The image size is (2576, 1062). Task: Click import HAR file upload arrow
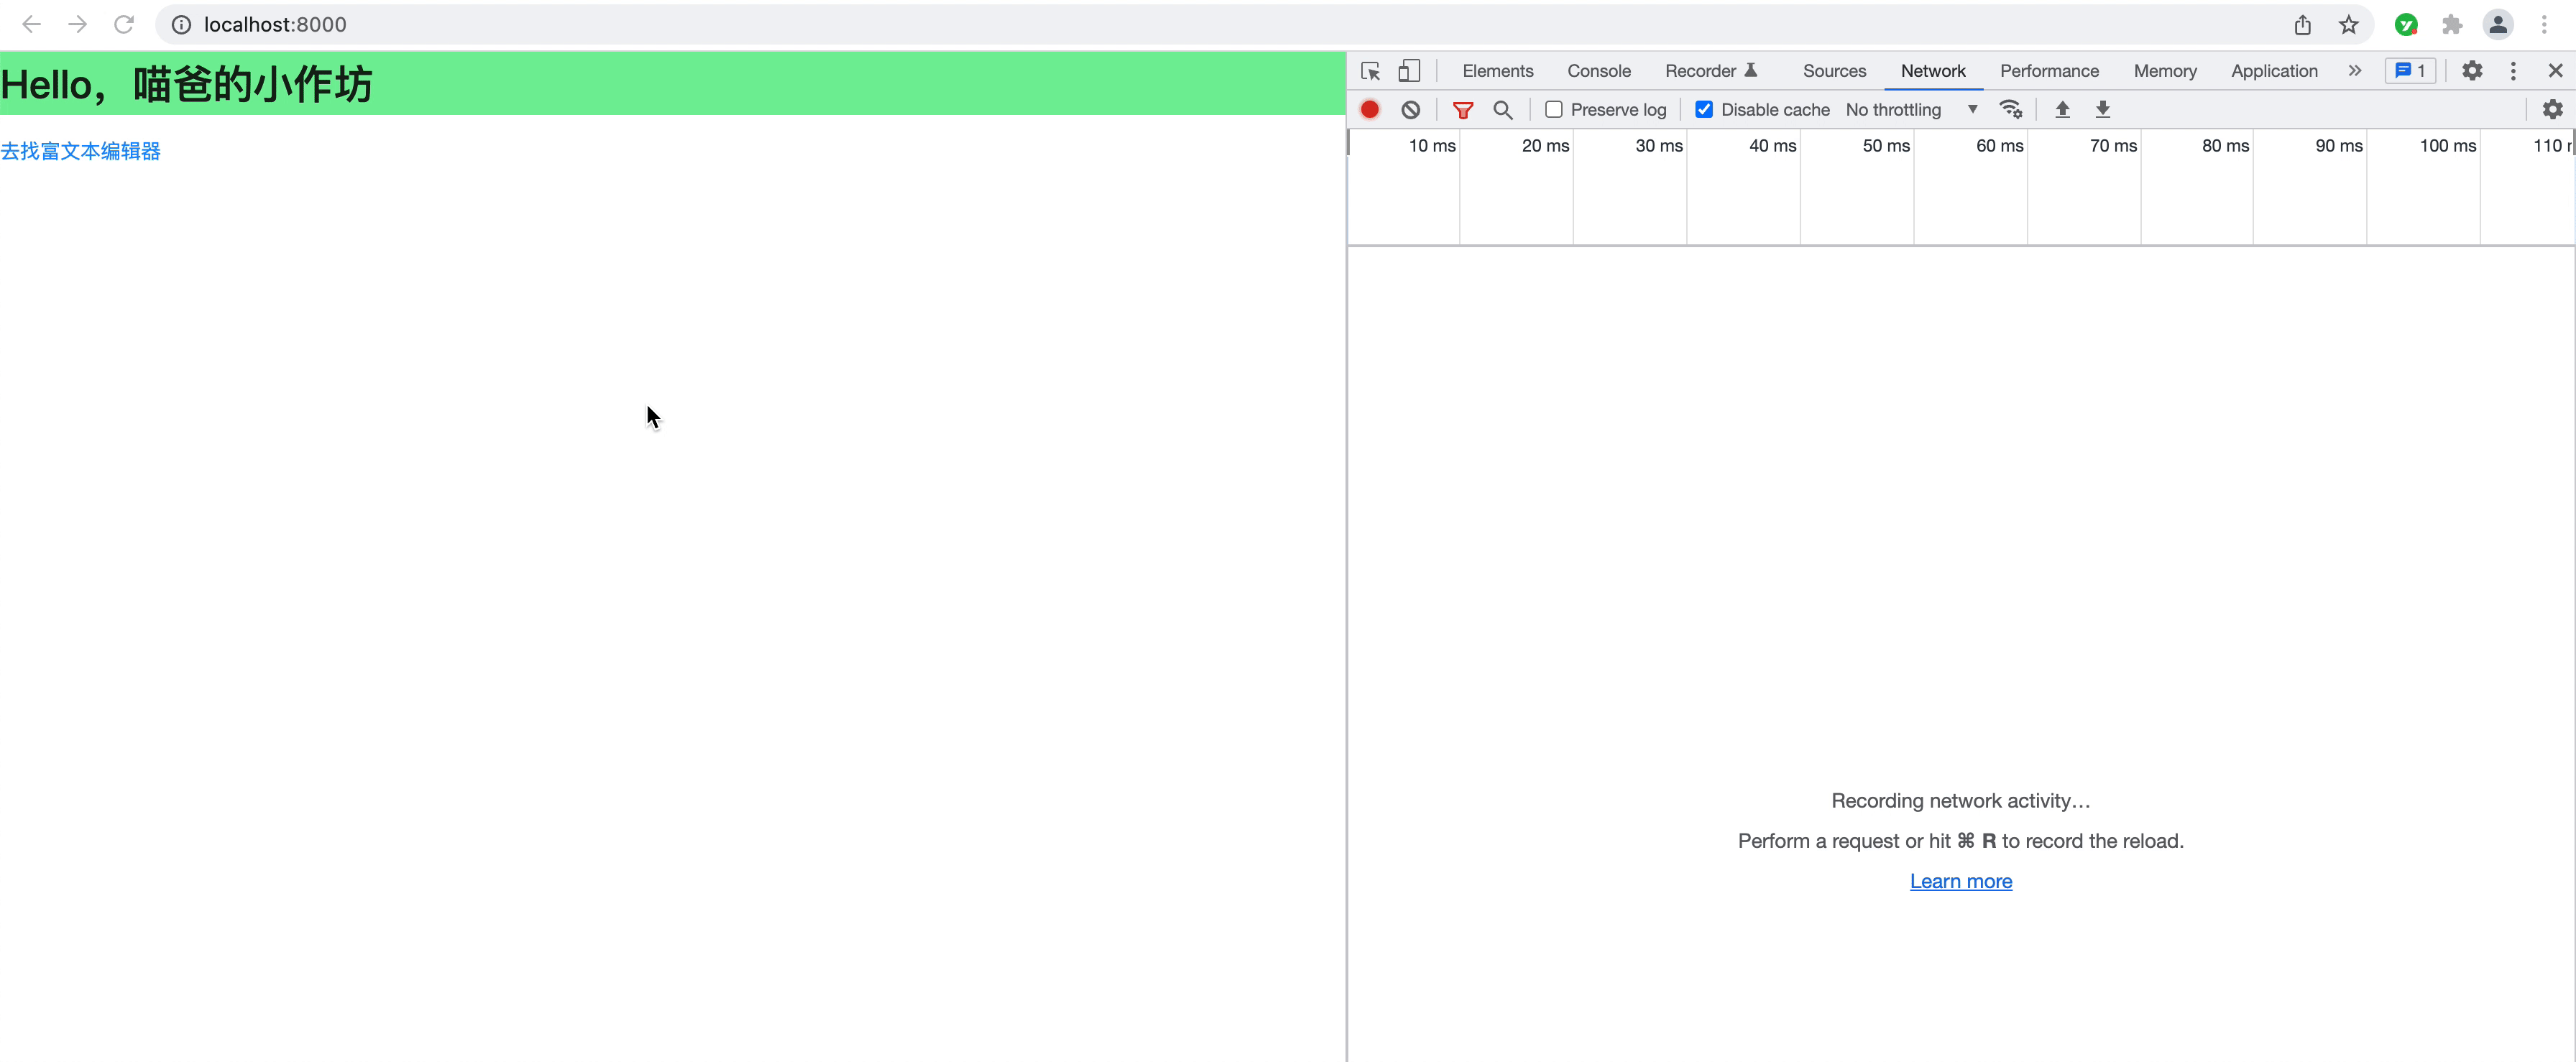pos(2062,110)
